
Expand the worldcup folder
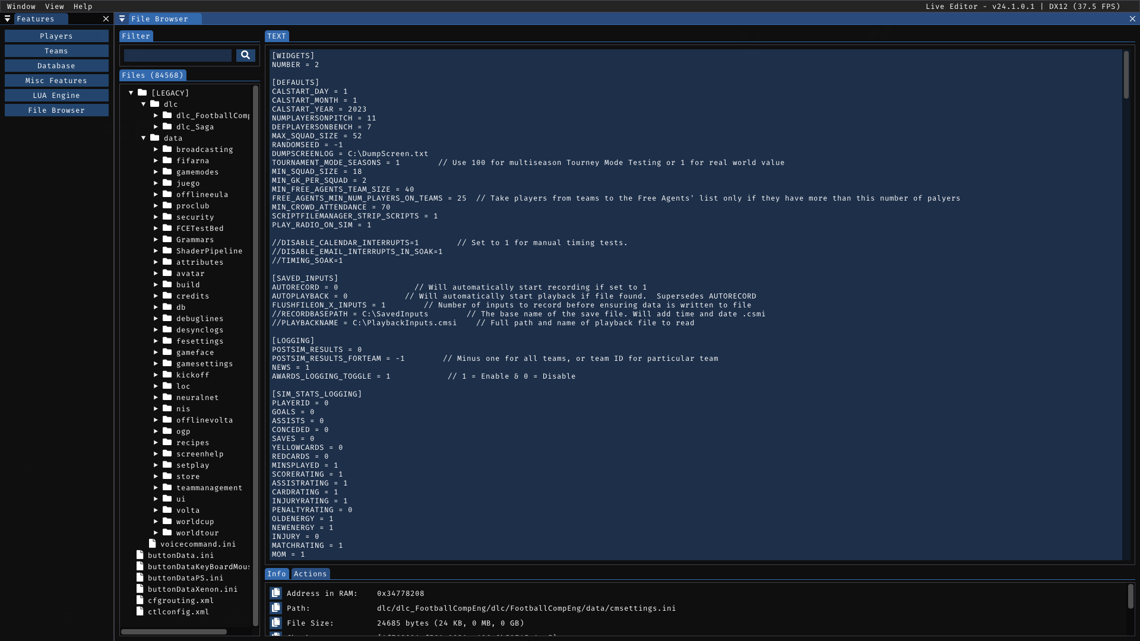click(156, 521)
